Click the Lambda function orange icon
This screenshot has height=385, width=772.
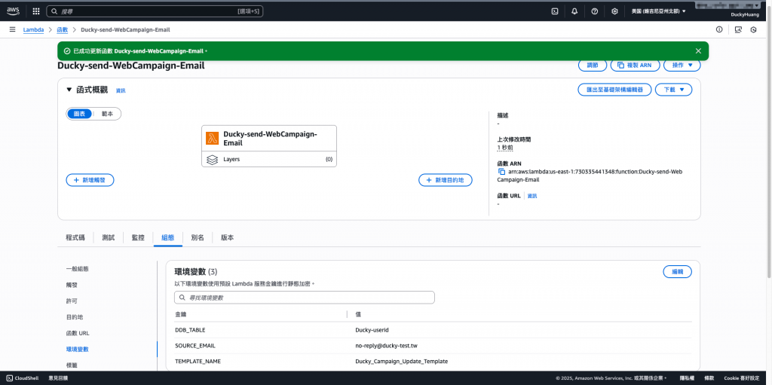click(x=212, y=139)
